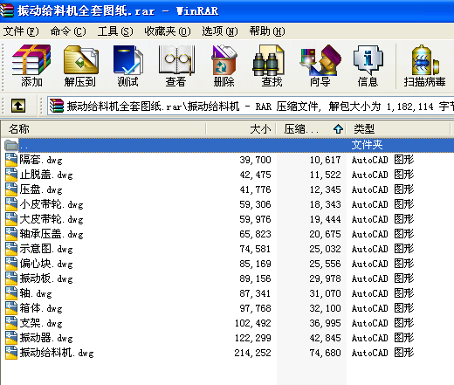Run the 测试 (Test) archive tool
This screenshot has height=385, width=454.
[128, 59]
